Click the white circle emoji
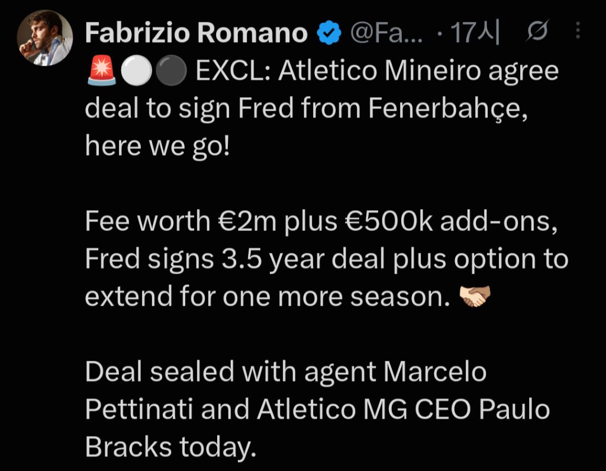This screenshot has width=606, height=471. pos(137,71)
